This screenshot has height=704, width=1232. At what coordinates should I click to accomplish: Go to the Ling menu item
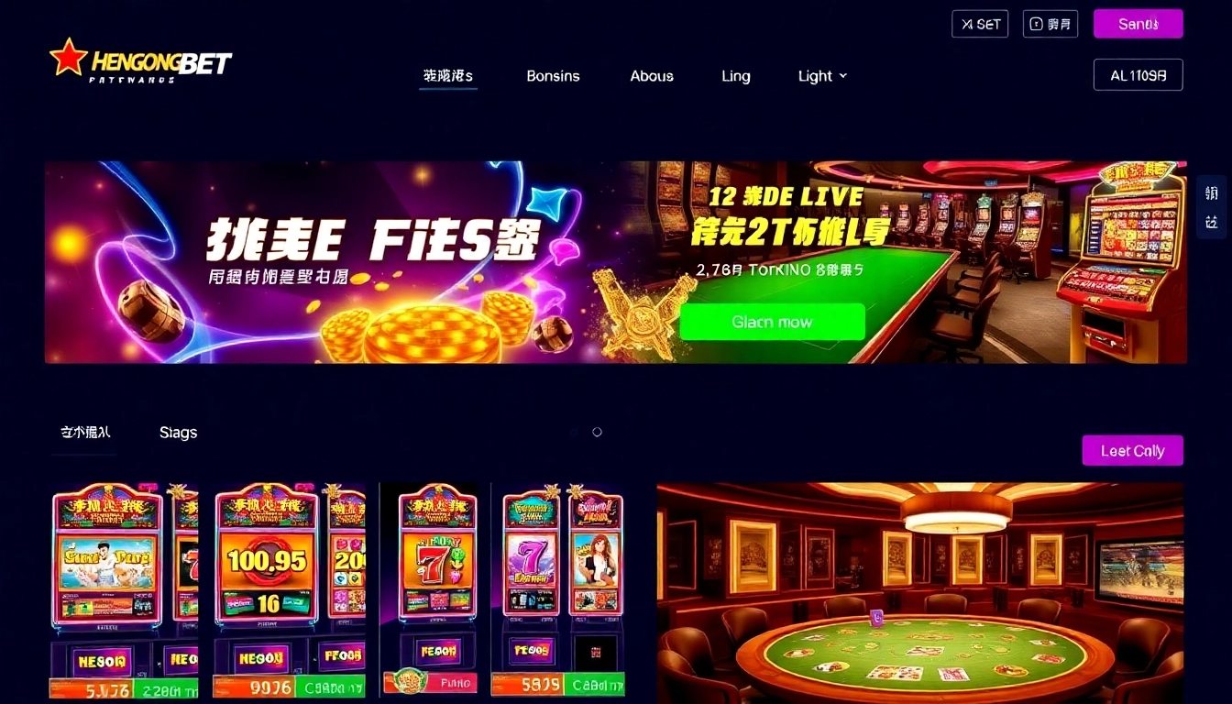[735, 76]
